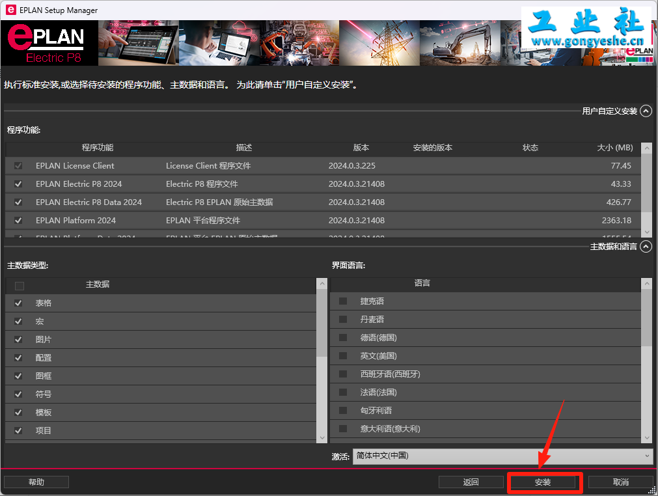
Task: Uncheck the 模板 master data item
Action: (18, 413)
